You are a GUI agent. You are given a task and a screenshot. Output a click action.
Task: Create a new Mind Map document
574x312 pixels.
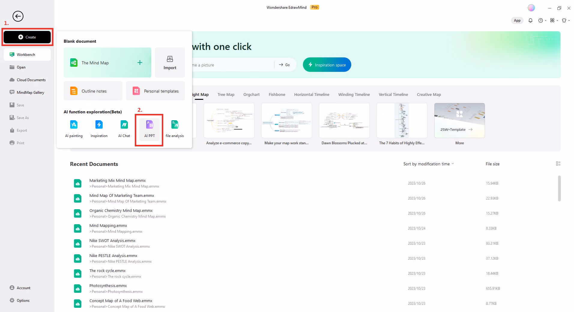[x=107, y=63]
